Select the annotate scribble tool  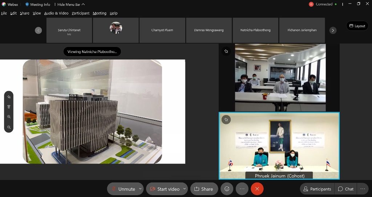point(9,97)
